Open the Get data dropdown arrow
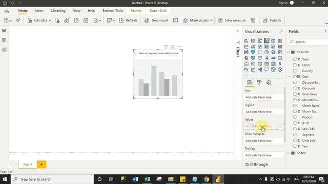The image size is (328, 184). (x=50, y=20)
